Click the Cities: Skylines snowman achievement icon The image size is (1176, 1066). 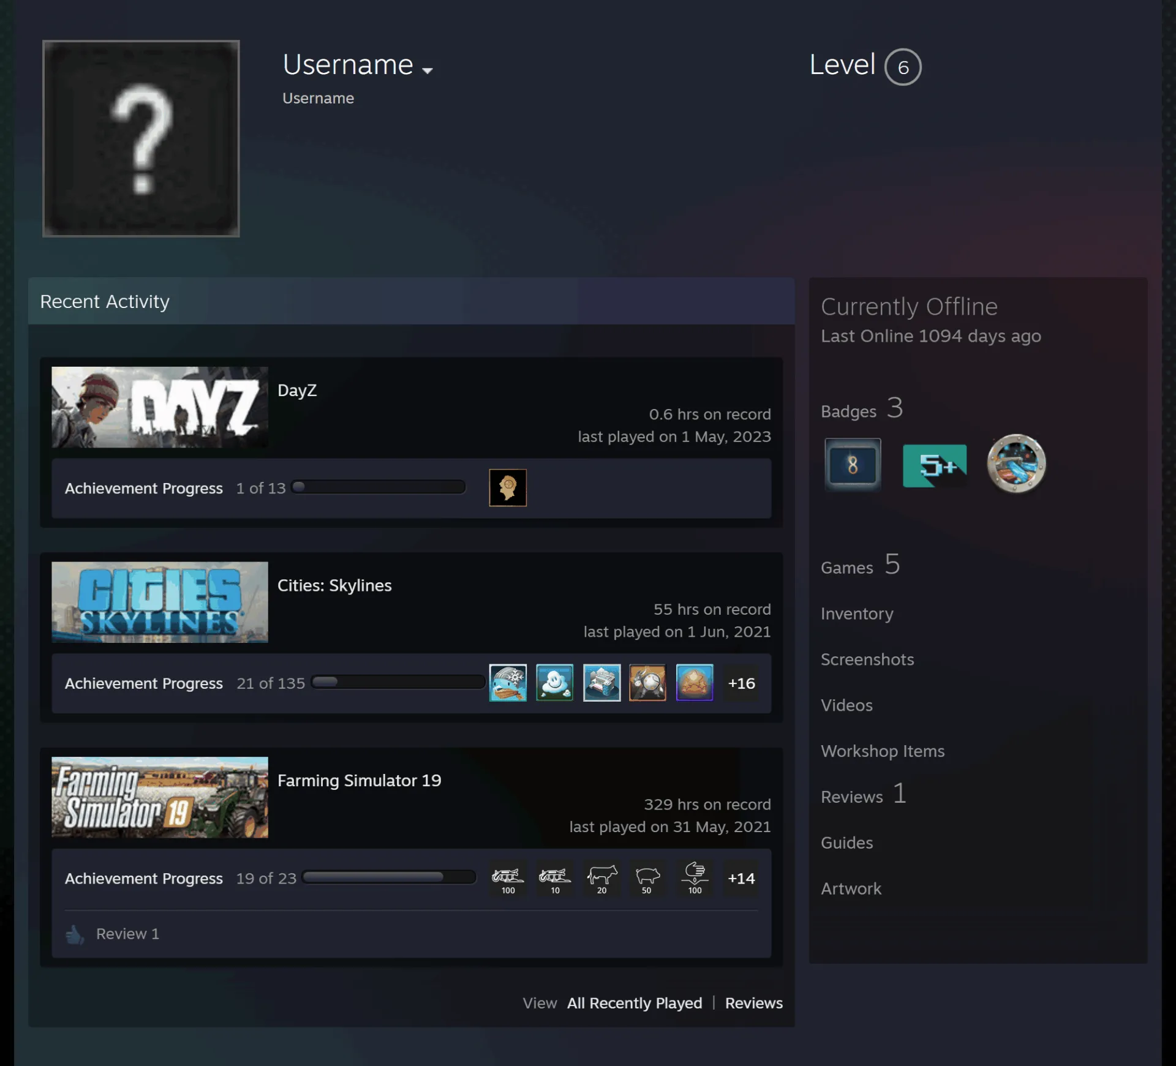pos(554,683)
